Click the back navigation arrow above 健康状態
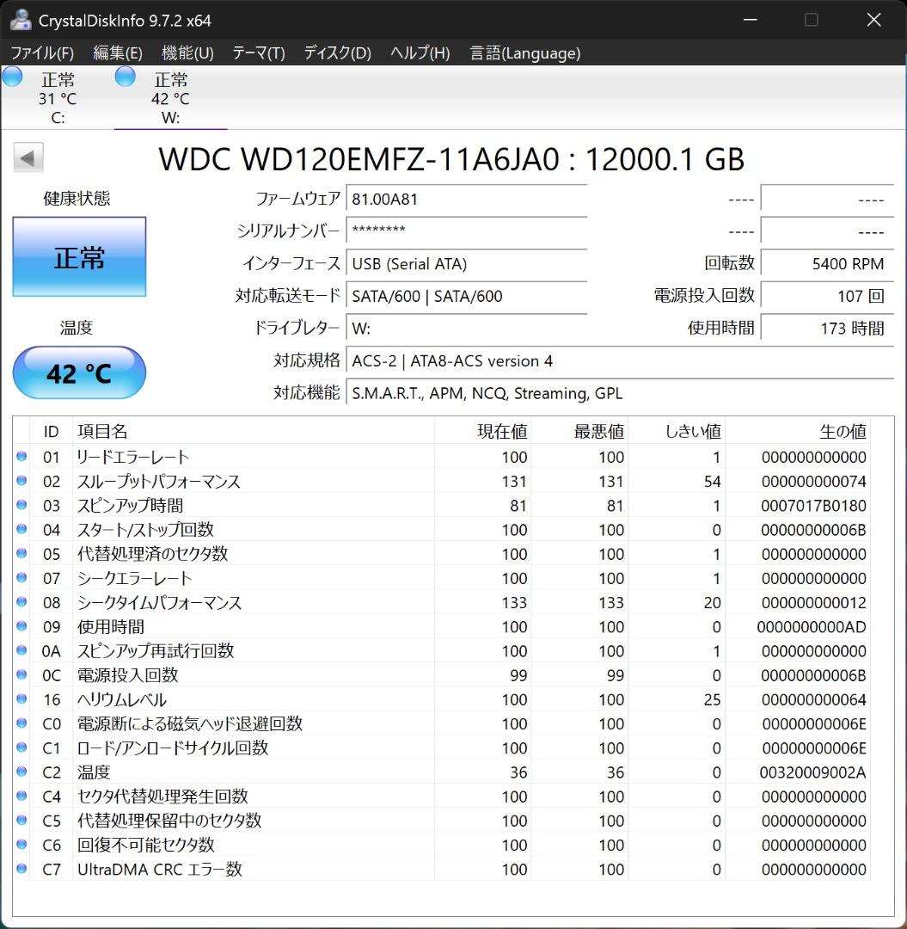 coord(28,157)
